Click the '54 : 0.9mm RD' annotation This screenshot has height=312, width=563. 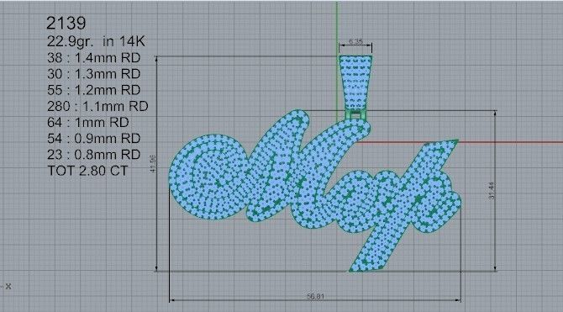pos(93,139)
